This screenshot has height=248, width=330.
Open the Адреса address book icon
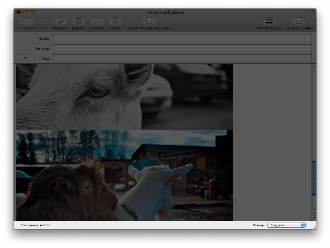point(79,21)
